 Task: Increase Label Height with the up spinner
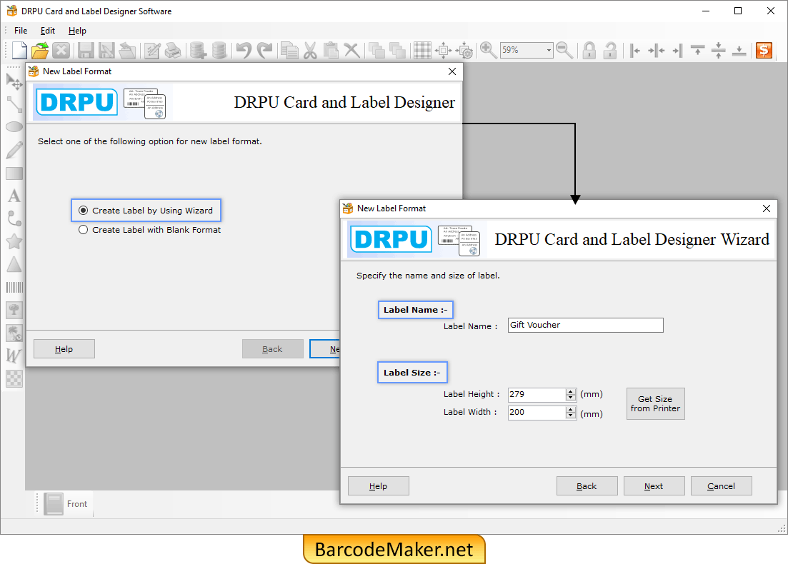[570, 392]
